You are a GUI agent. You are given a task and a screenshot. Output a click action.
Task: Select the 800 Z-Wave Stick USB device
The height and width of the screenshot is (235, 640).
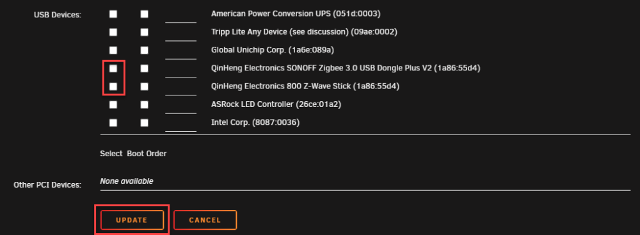(x=113, y=86)
